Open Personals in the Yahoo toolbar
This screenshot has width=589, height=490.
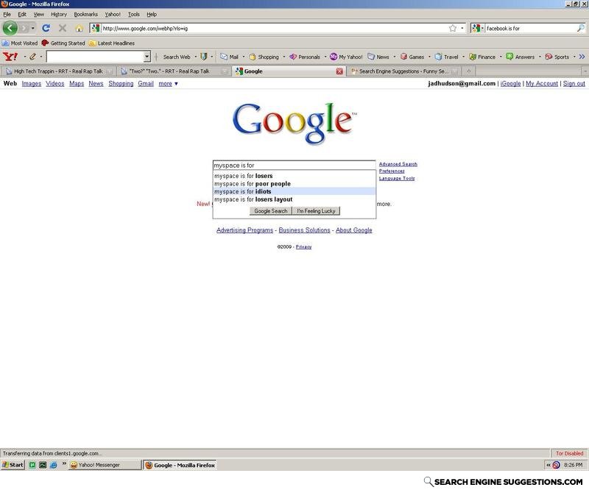[305, 57]
